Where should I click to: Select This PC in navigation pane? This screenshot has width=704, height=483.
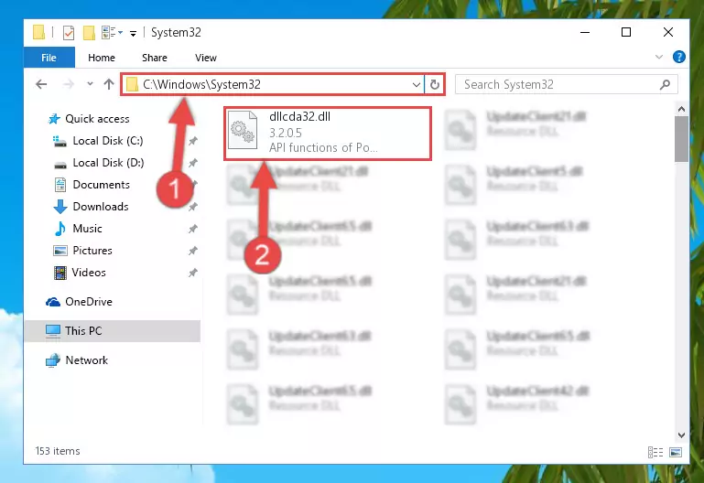click(113, 331)
